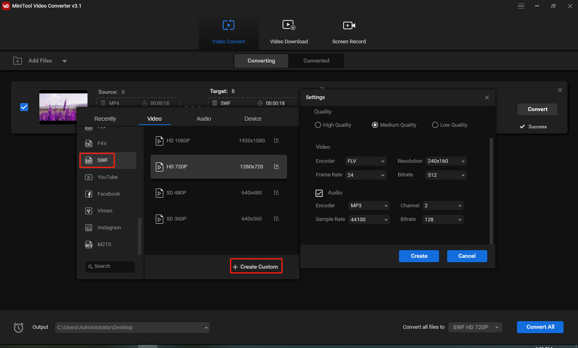Click the Convert button
The height and width of the screenshot is (348, 578).
(537, 109)
